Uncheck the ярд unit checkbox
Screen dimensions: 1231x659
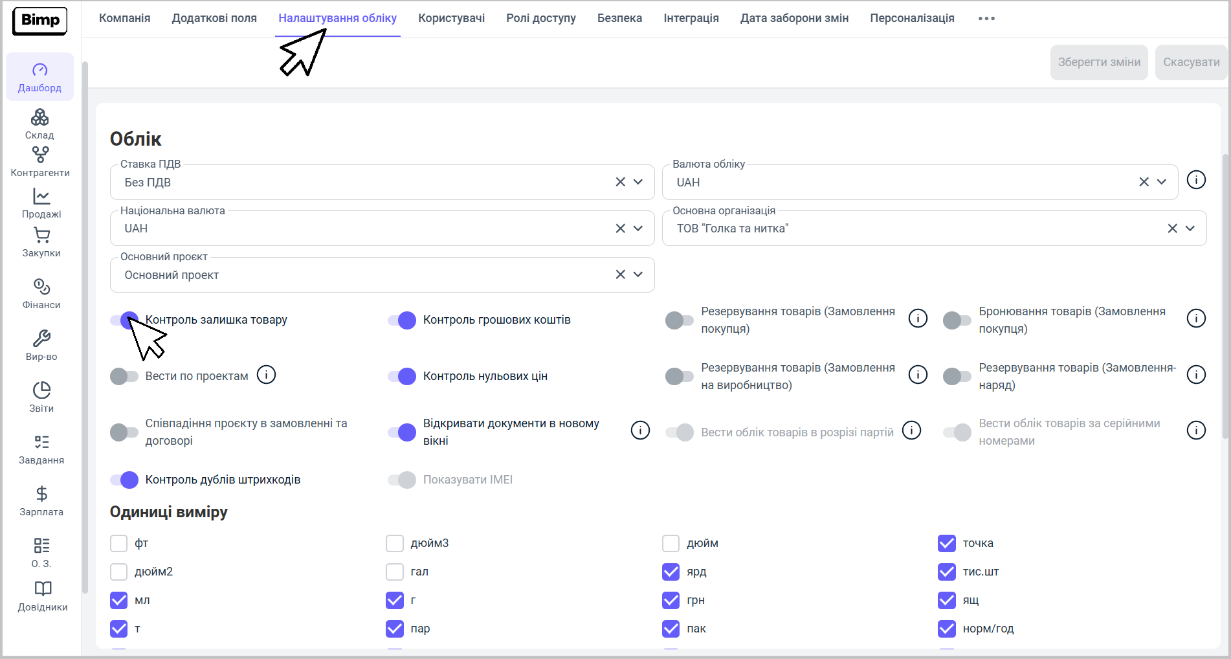(671, 572)
